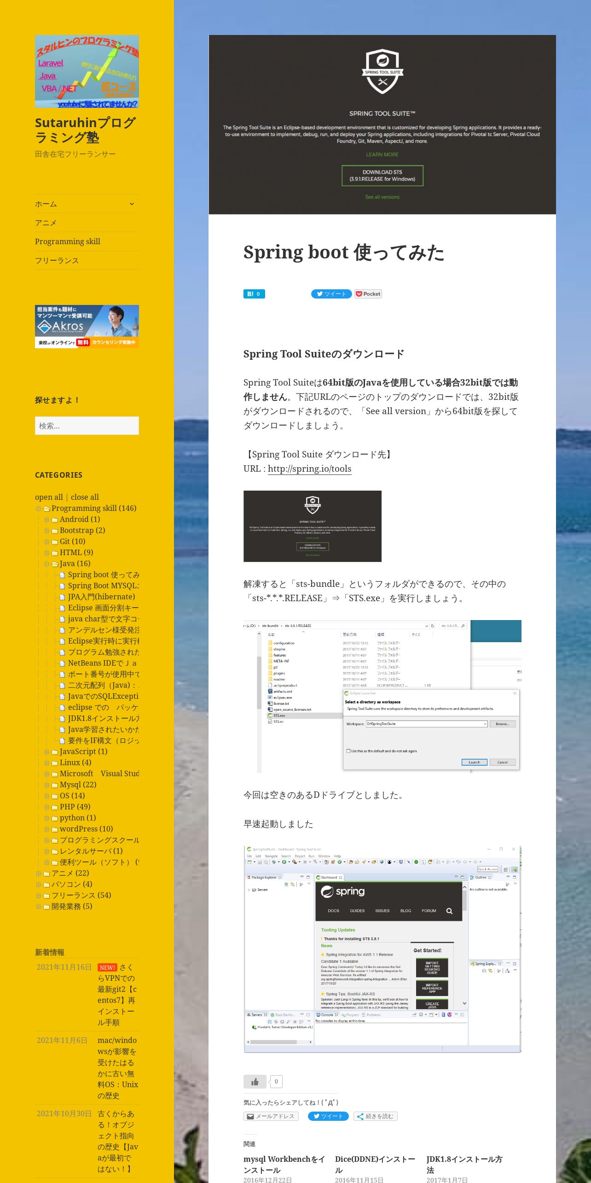Open the フリーランス menu item

click(57, 260)
